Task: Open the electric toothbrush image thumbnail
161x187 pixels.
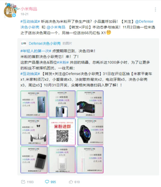Action: (90, 160)
